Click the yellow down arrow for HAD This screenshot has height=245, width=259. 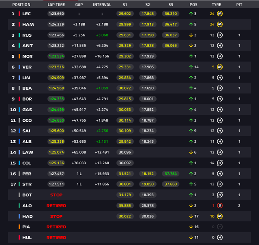tap(191, 216)
